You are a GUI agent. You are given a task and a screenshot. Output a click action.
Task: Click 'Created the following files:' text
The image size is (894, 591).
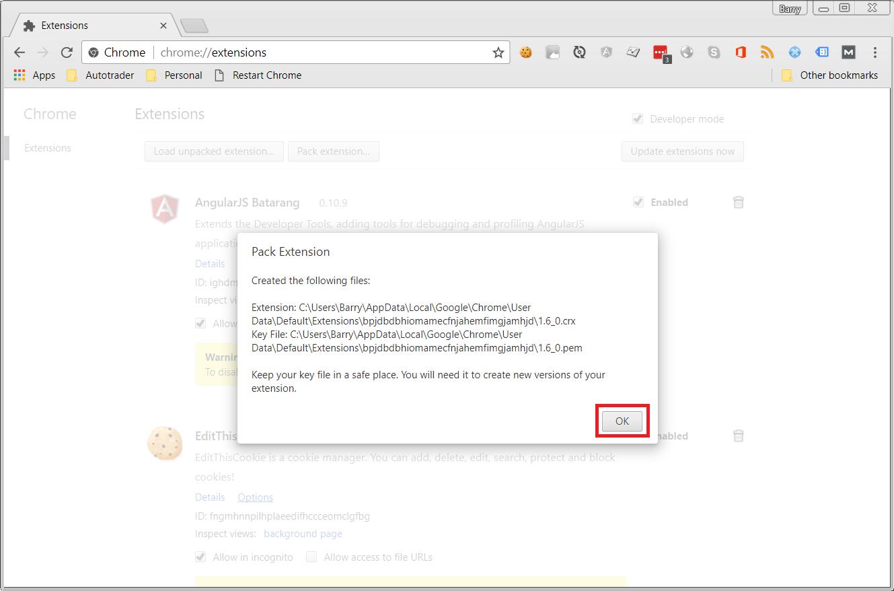tap(311, 281)
